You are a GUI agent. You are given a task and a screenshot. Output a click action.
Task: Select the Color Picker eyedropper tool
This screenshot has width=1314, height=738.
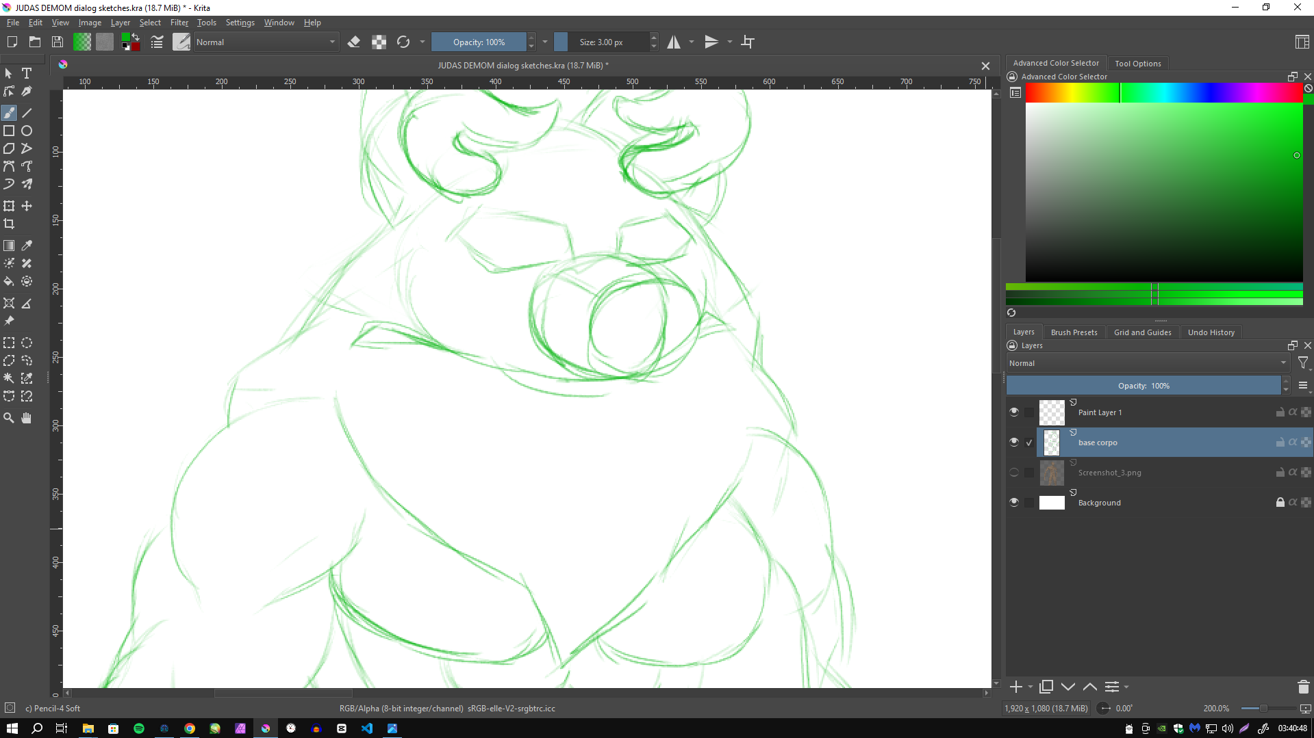pyautogui.click(x=27, y=246)
